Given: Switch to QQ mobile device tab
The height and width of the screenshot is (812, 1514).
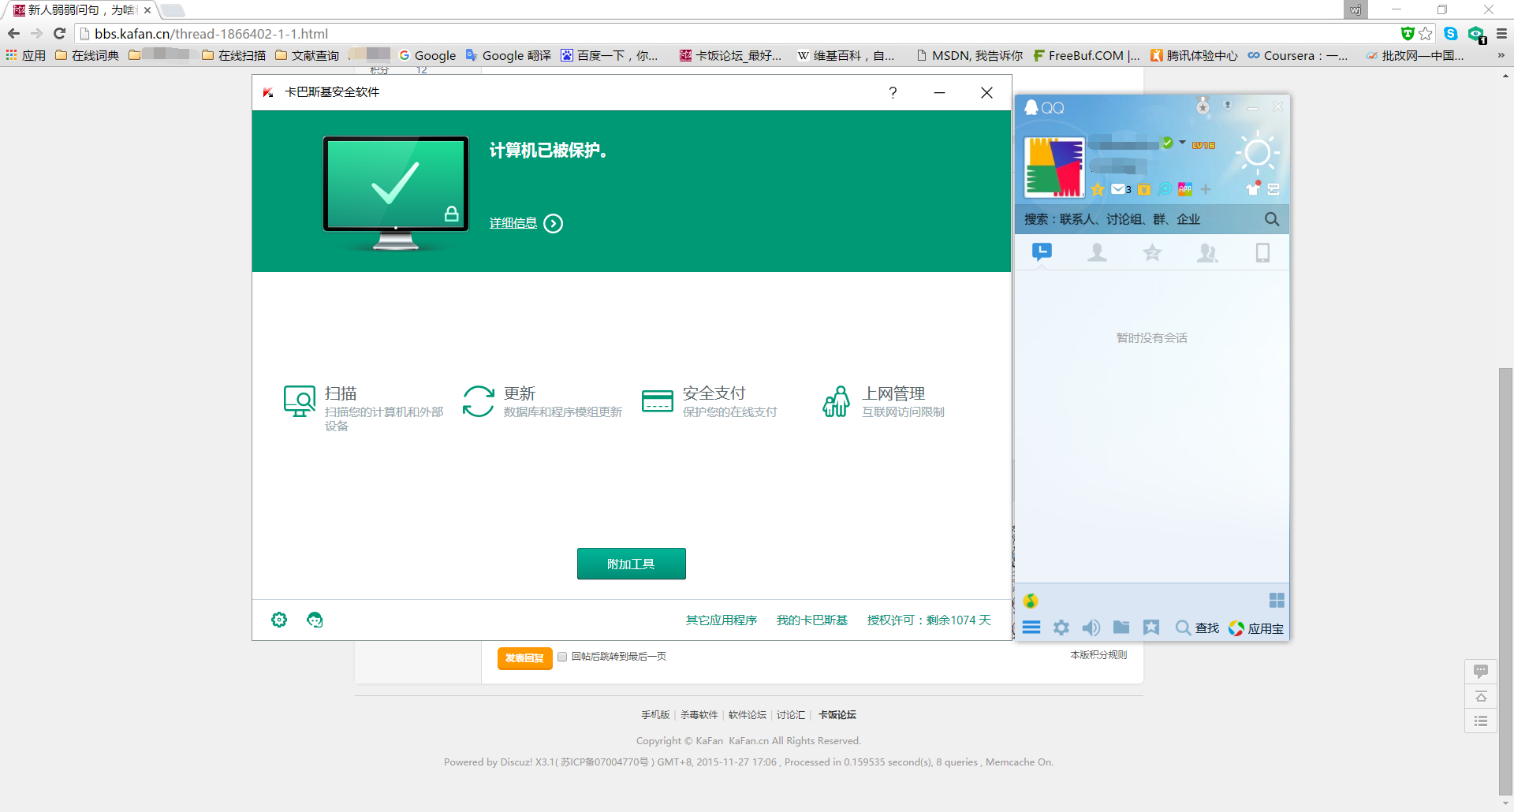Looking at the screenshot, I should 1262,252.
